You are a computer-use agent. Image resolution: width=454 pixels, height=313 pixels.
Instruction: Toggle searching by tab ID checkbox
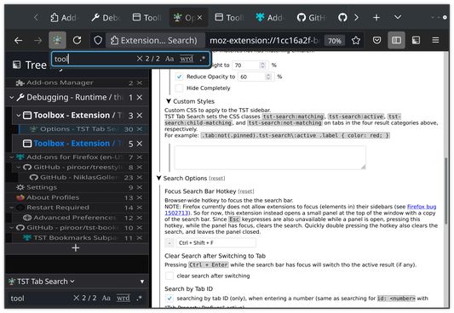tap(170, 298)
